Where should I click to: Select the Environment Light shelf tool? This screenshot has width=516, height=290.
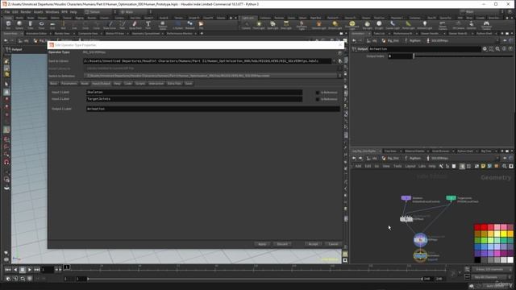(x=352, y=25)
